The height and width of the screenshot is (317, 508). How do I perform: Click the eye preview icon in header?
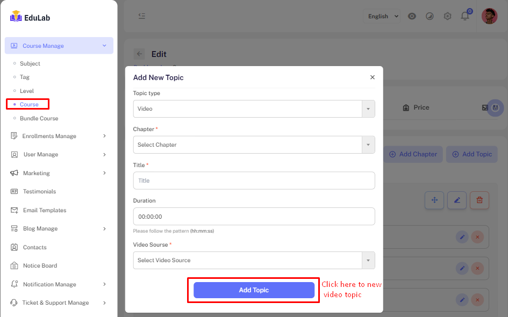coord(412,16)
